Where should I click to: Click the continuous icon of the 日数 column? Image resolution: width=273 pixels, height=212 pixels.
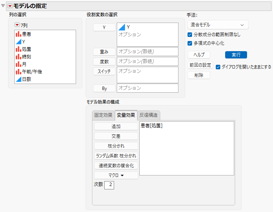[18, 79]
